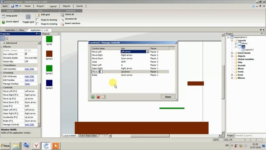Click the properties panel scroll down arrow
Image resolution: width=266 pixels, height=150 pixels.
coord(39,125)
